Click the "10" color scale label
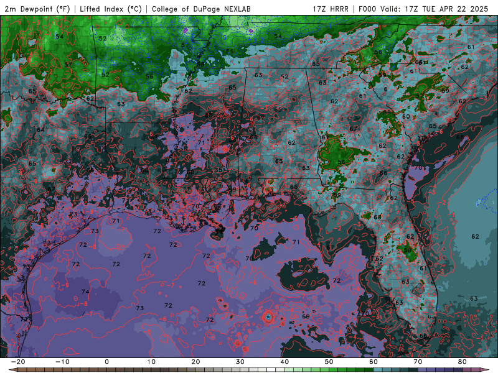The image size is (498, 373). pyautogui.click(x=151, y=362)
